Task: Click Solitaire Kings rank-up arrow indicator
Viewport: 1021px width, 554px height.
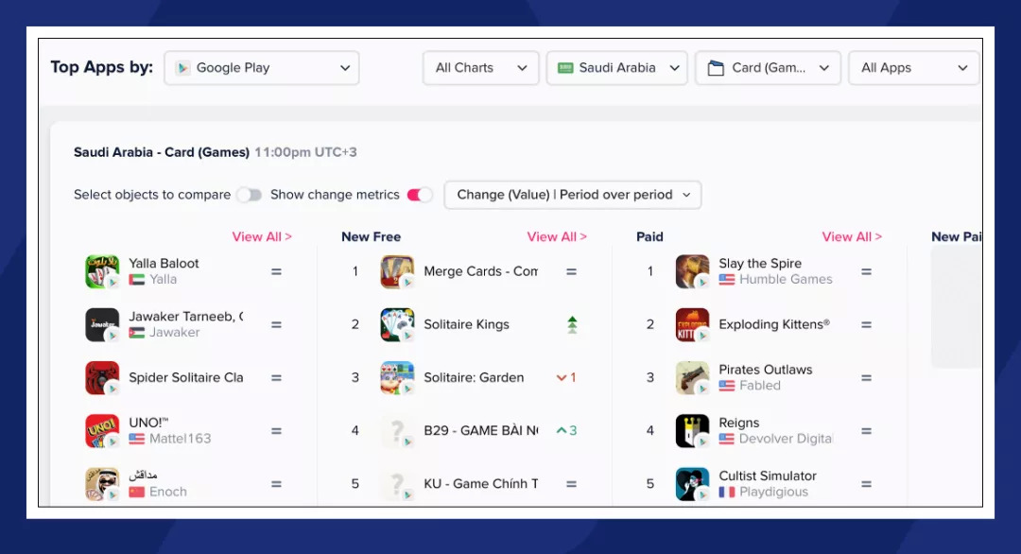Action: point(572,324)
